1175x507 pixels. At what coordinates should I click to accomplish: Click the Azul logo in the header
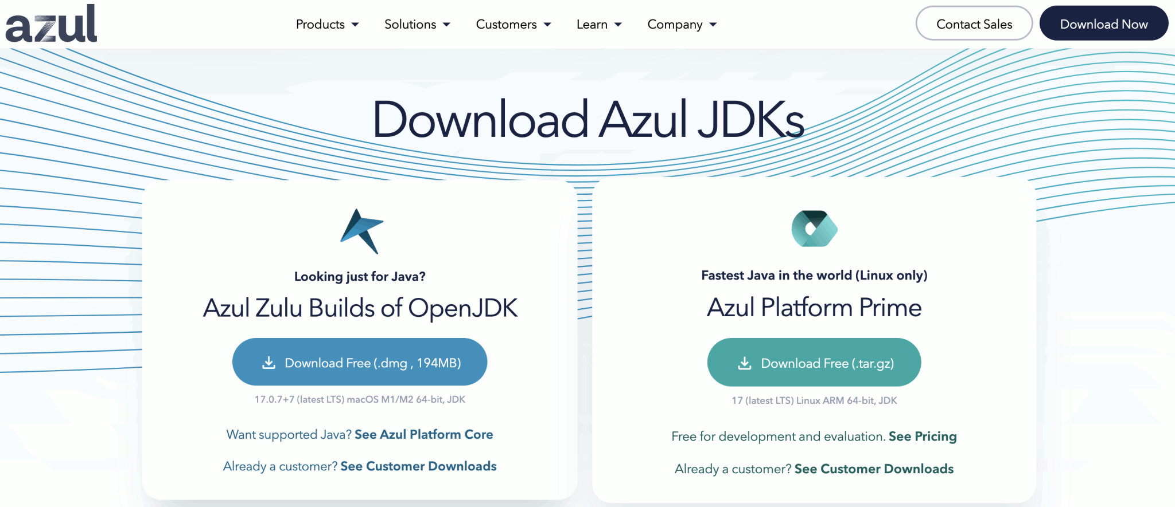coord(51,24)
